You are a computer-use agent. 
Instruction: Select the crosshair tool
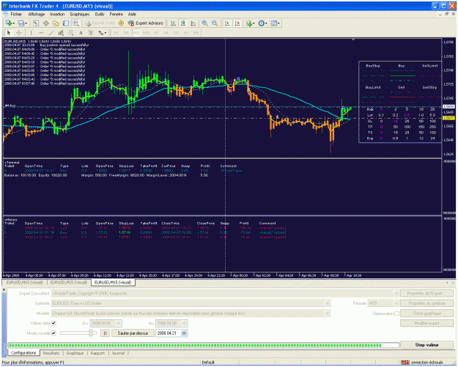[x=19, y=33]
